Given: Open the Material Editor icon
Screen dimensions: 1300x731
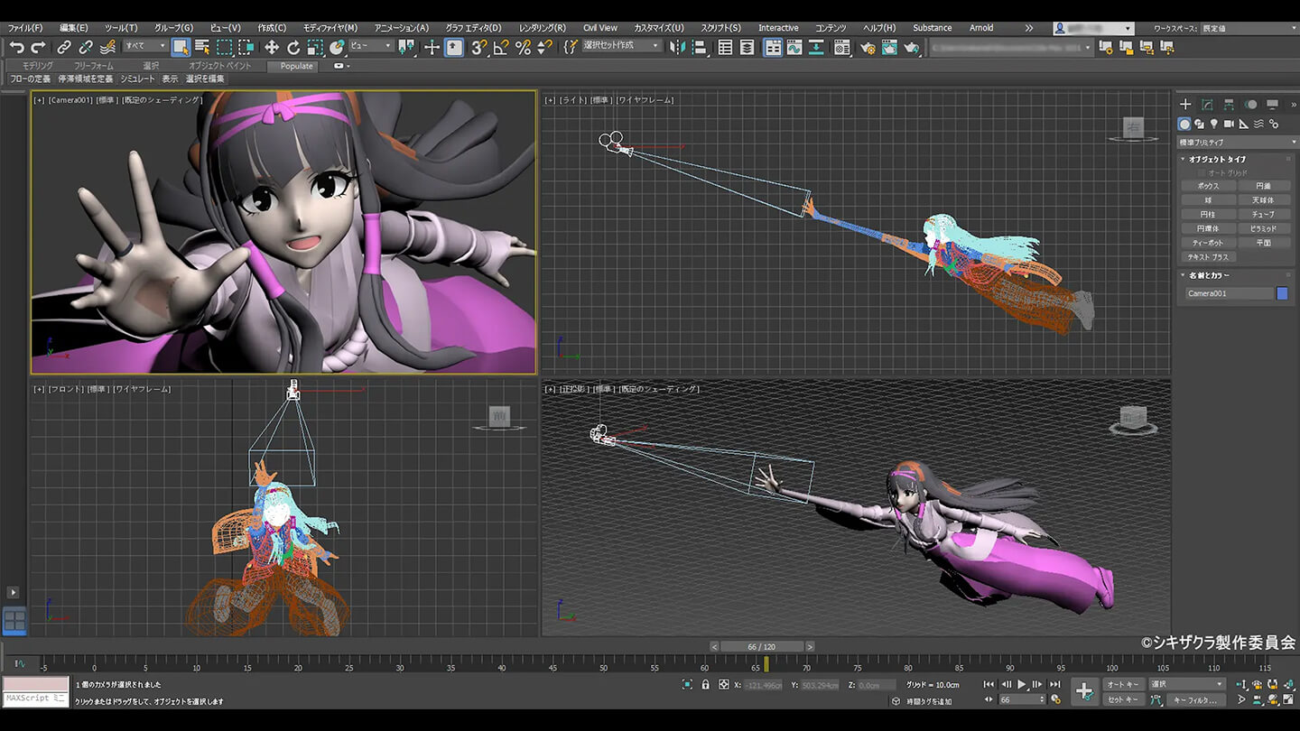Looking at the screenshot, I should click(842, 47).
